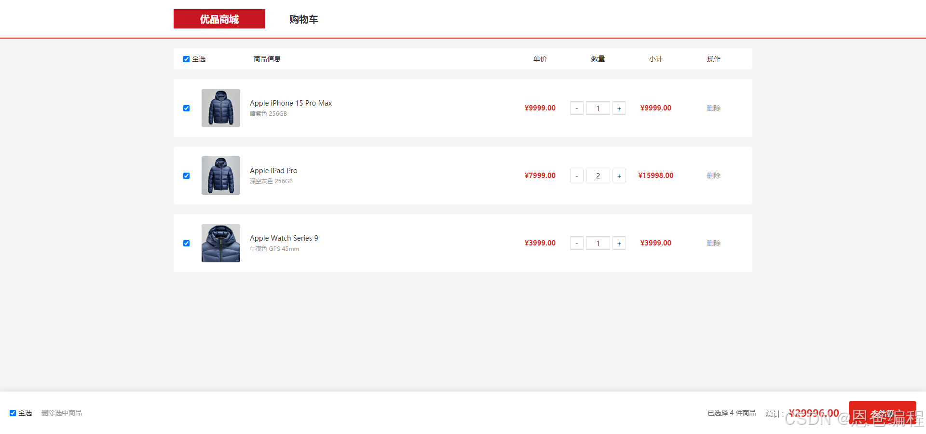Toggle the bottom bar 全选 checkbox

pyautogui.click(x=13, y=413)
